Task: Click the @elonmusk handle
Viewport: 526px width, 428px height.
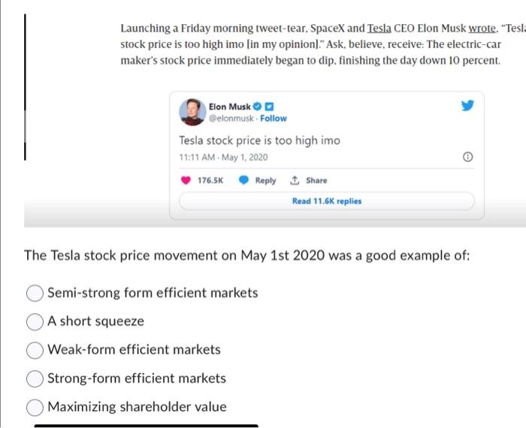Action: coord(231,119)
